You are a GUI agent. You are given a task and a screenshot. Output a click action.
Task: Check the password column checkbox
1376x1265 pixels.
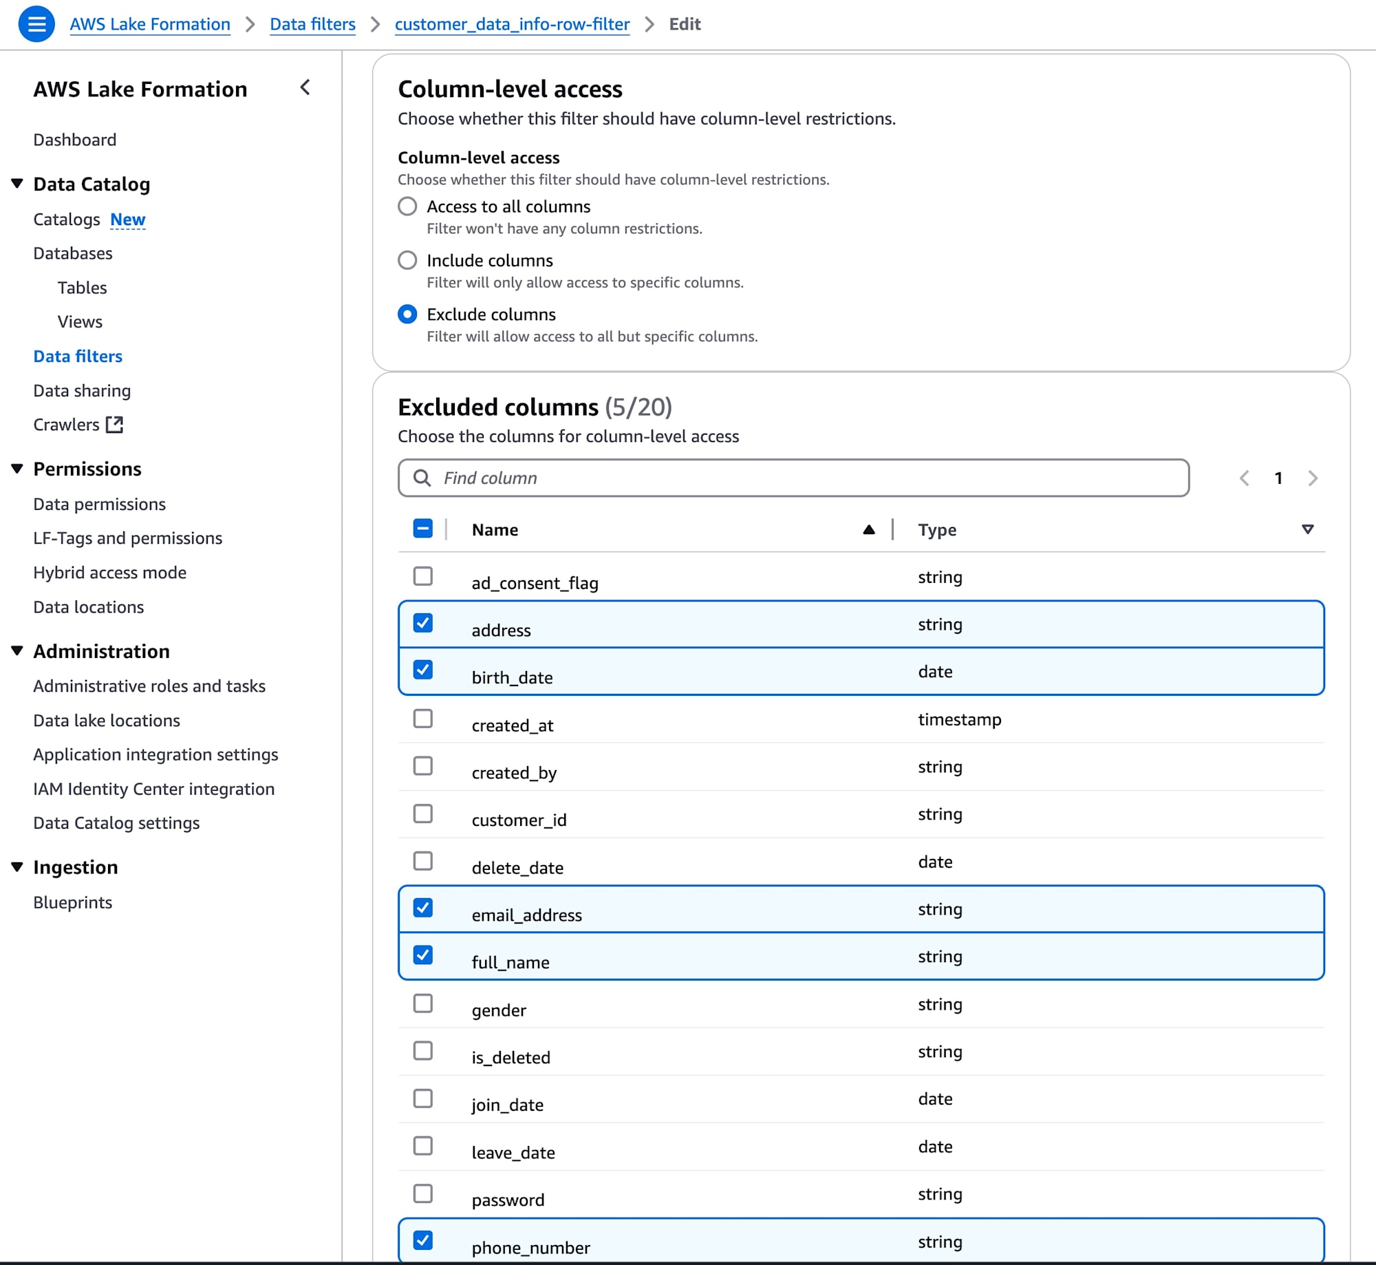(x=423, y=1193)
